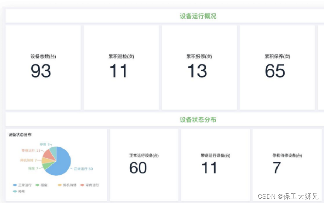
Task: Click the pie label 报废 7
Action: 33,168
